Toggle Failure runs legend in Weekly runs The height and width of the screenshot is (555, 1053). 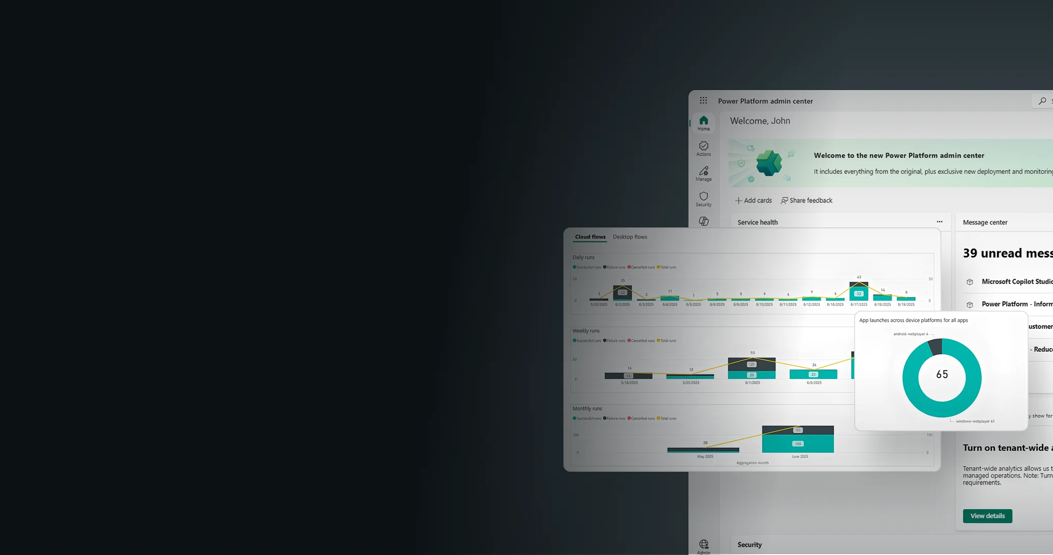614,341
